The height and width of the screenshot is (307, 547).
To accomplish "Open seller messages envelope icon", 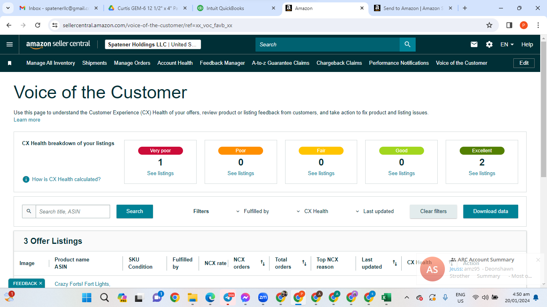I will pyautogui.click(x=474, y=44).
